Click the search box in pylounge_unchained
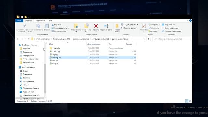Screen dimensions: 208x117 pyautogui.click(x=171, y=39)
